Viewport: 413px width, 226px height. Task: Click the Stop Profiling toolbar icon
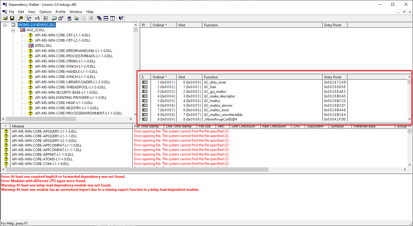(x=91, y=18)
